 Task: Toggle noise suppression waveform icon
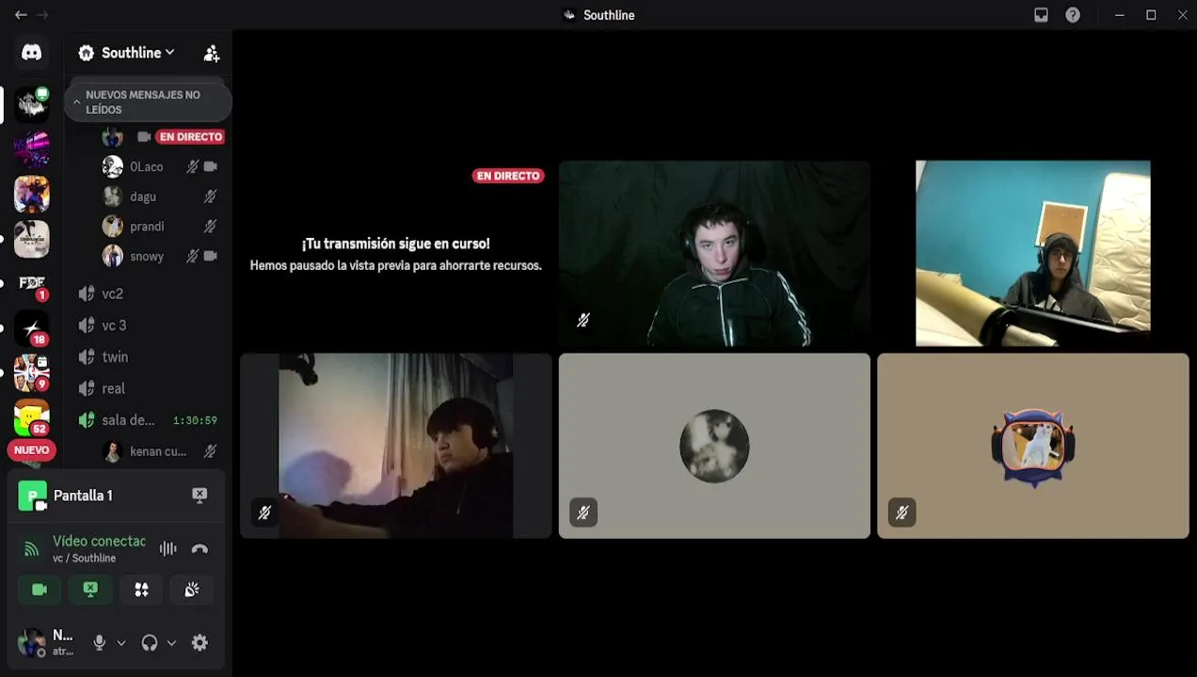168,549
